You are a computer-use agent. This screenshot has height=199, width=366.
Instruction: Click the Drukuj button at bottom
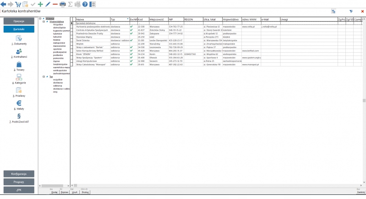pos(85,192)
